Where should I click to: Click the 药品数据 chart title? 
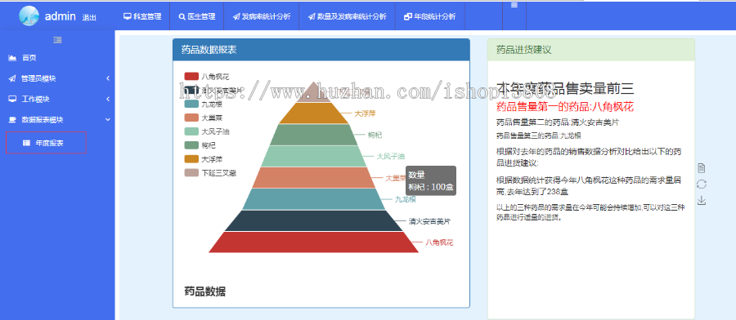pyautogui.click(x=205, y=291)
